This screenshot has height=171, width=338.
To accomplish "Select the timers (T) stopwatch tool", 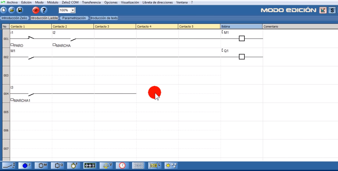I will point(74,166).
